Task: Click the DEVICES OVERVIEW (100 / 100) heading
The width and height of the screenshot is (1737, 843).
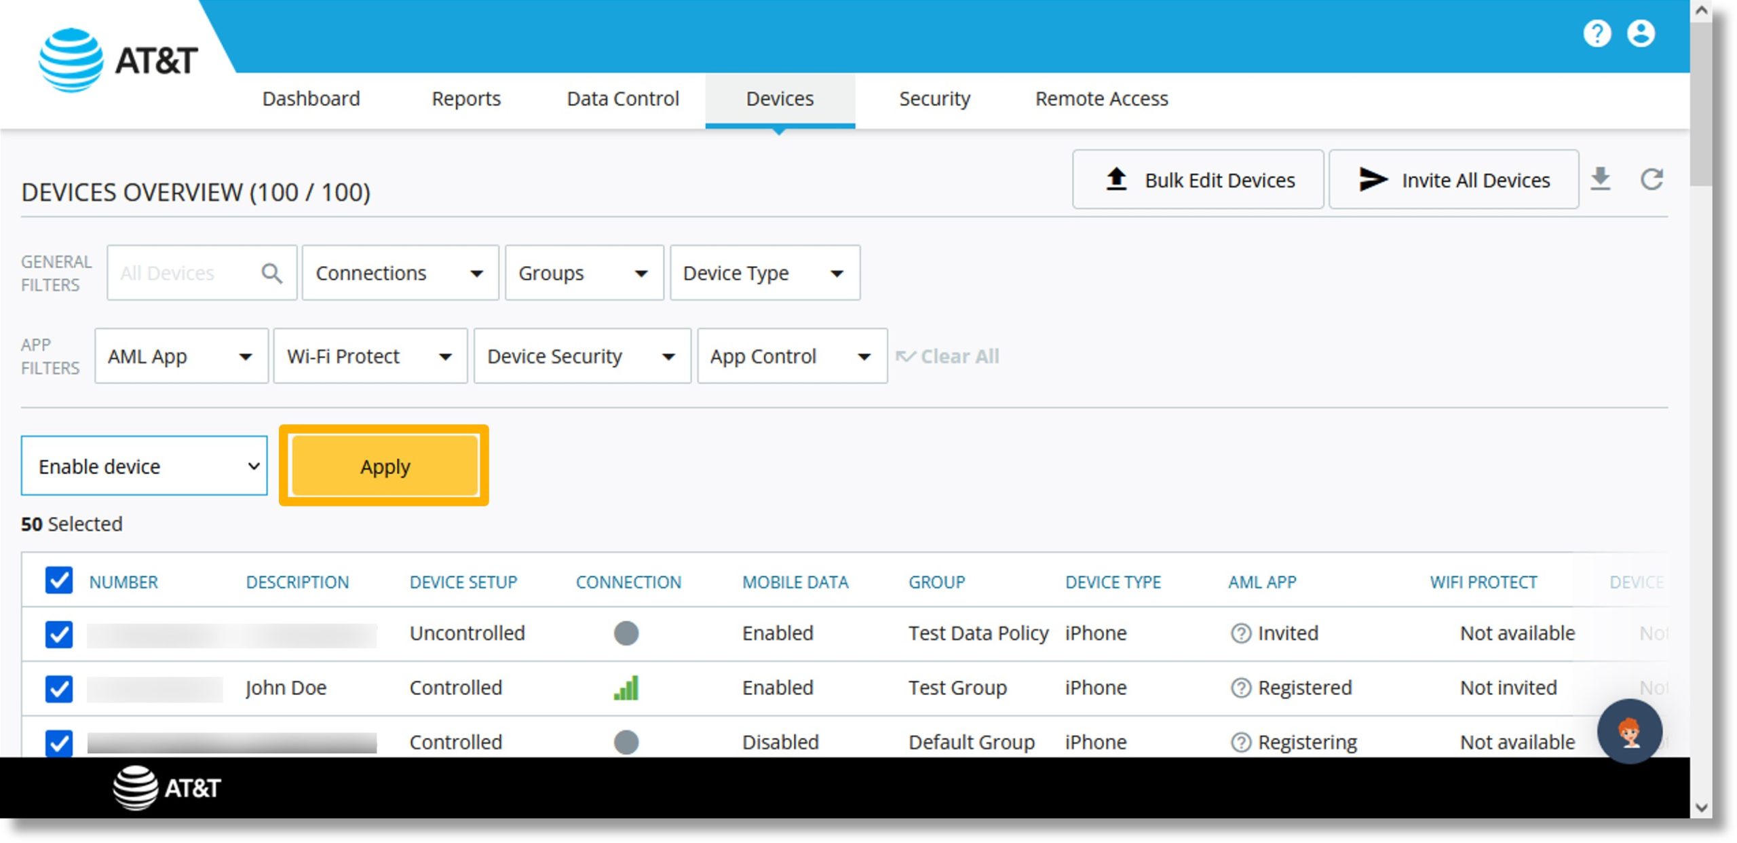Action: click(195, 193)
